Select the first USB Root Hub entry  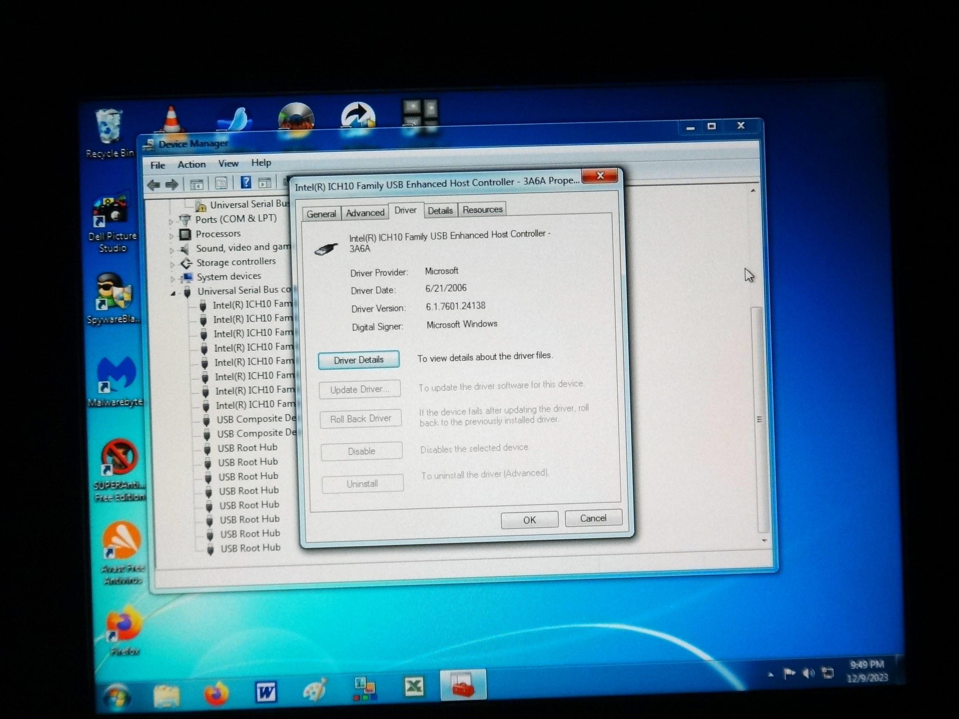click(x=247, y=448)
